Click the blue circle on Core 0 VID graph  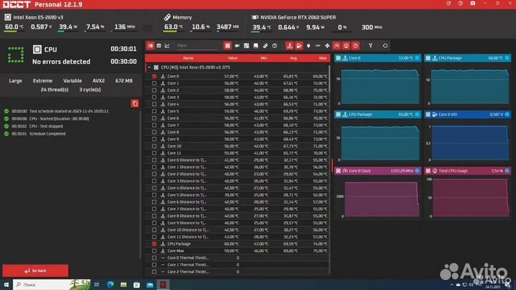pyautogui.click(x=507, y=115)
